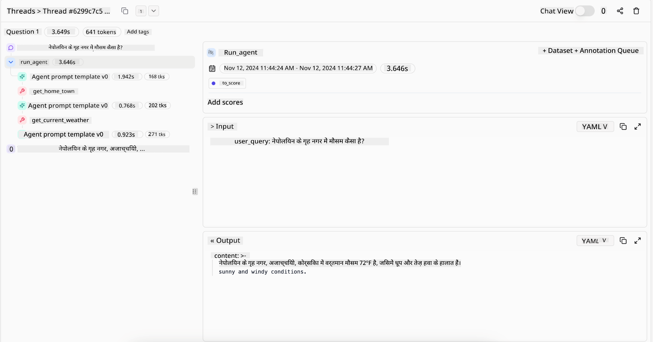
Task: Click the purple user message bubble icon
Action: 11,48
